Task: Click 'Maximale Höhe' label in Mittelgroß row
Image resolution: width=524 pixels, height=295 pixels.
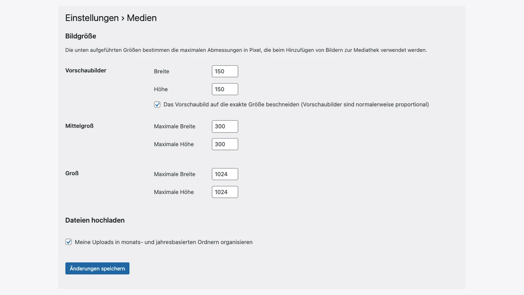Action: pos(174,145)
